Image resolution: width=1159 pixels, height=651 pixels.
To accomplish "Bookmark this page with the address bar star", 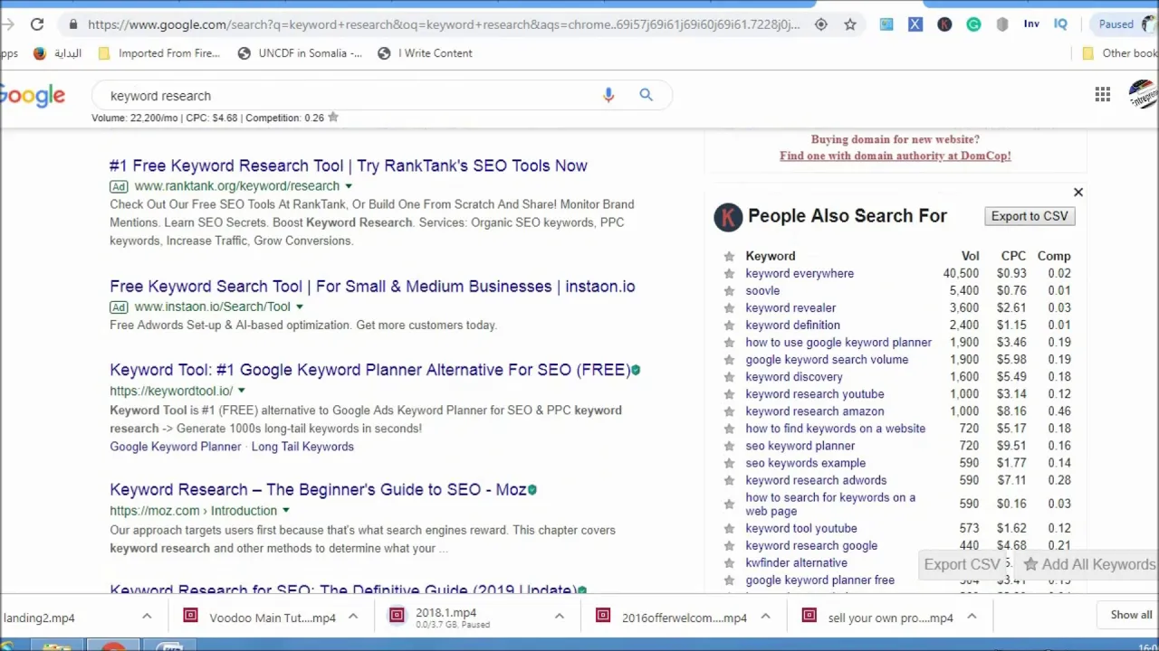I will point(850,24).
